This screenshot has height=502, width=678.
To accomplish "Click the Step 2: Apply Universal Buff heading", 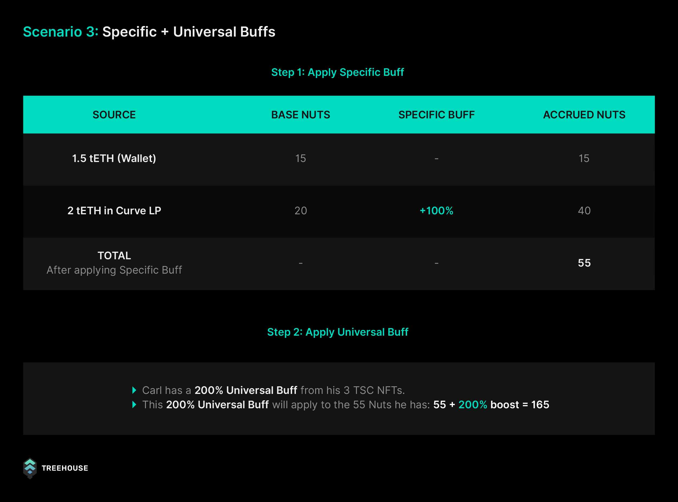I will pos(338,332).
